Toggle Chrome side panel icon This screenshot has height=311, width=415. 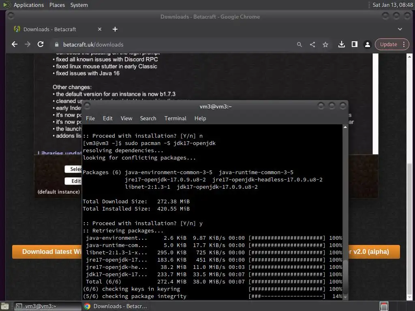(354, 45)
